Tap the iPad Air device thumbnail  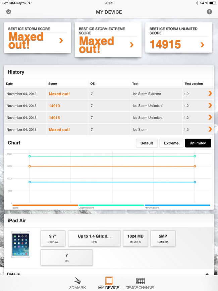[20, 244]
